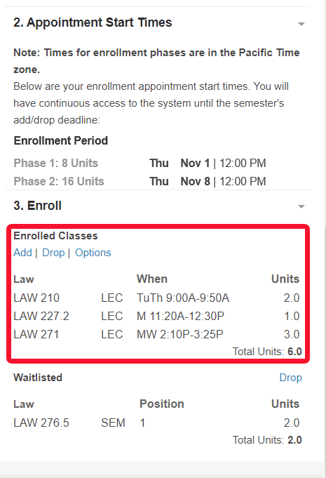Screen dimensions: 326x478
Task: Click the Phase 2: 16 Units row
Action: (140, 181)
